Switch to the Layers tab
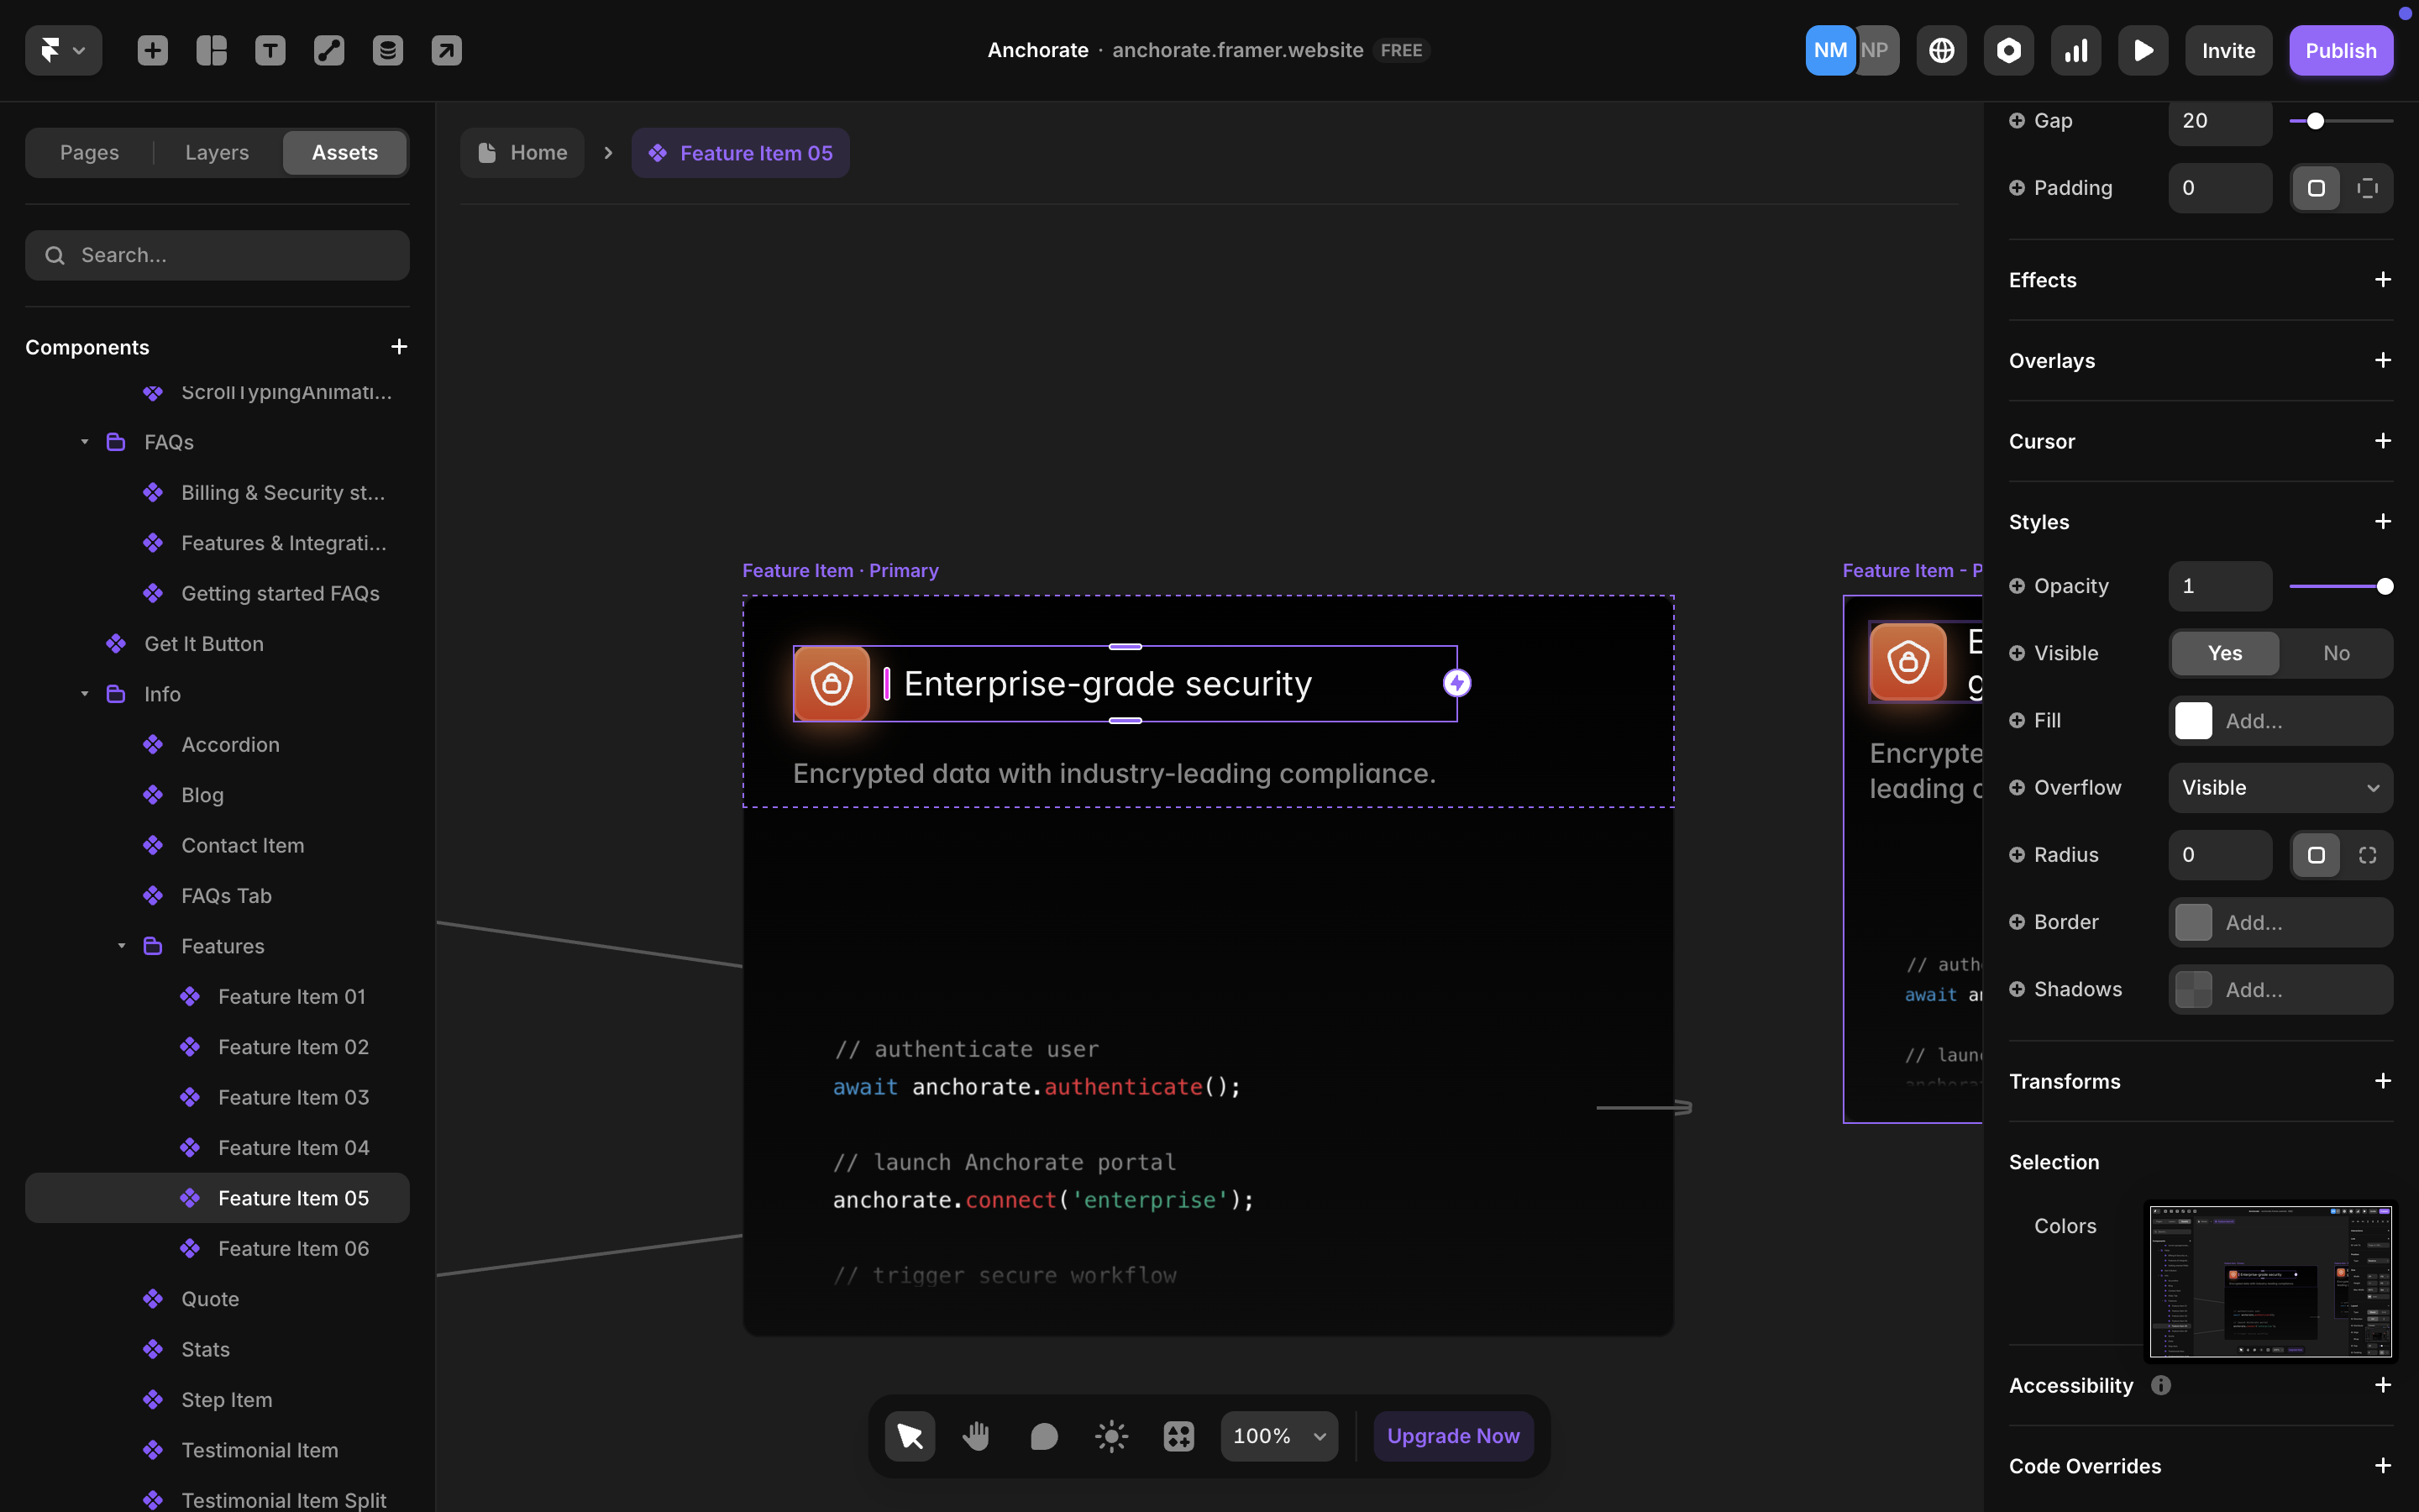This screenshot has height=1512, width=2419. (x=217, y=152)
